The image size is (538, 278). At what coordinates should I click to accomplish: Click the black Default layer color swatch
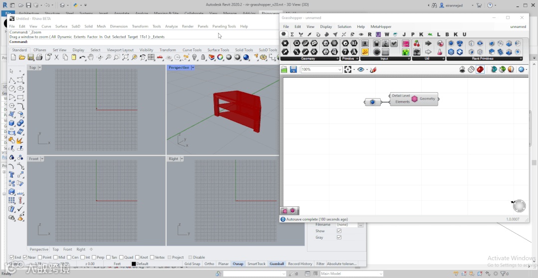pos(134,264)
